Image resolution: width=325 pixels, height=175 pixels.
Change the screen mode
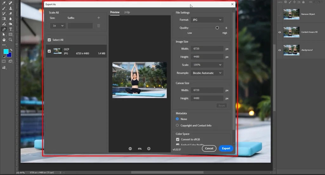(x=10, y=61)
